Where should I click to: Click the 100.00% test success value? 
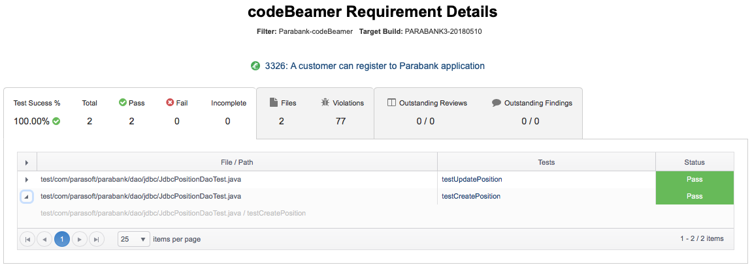click(31, 121)
